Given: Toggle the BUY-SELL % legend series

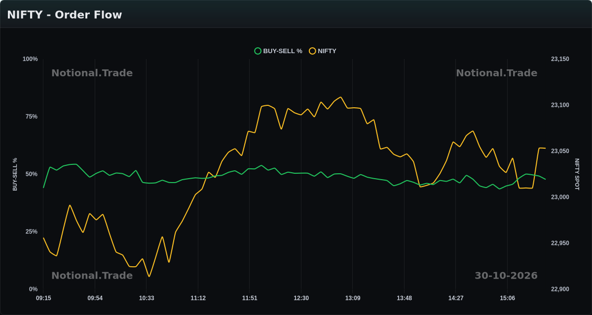Looking at the screenshot, I should pyautogui.click(x=278, y=51).
